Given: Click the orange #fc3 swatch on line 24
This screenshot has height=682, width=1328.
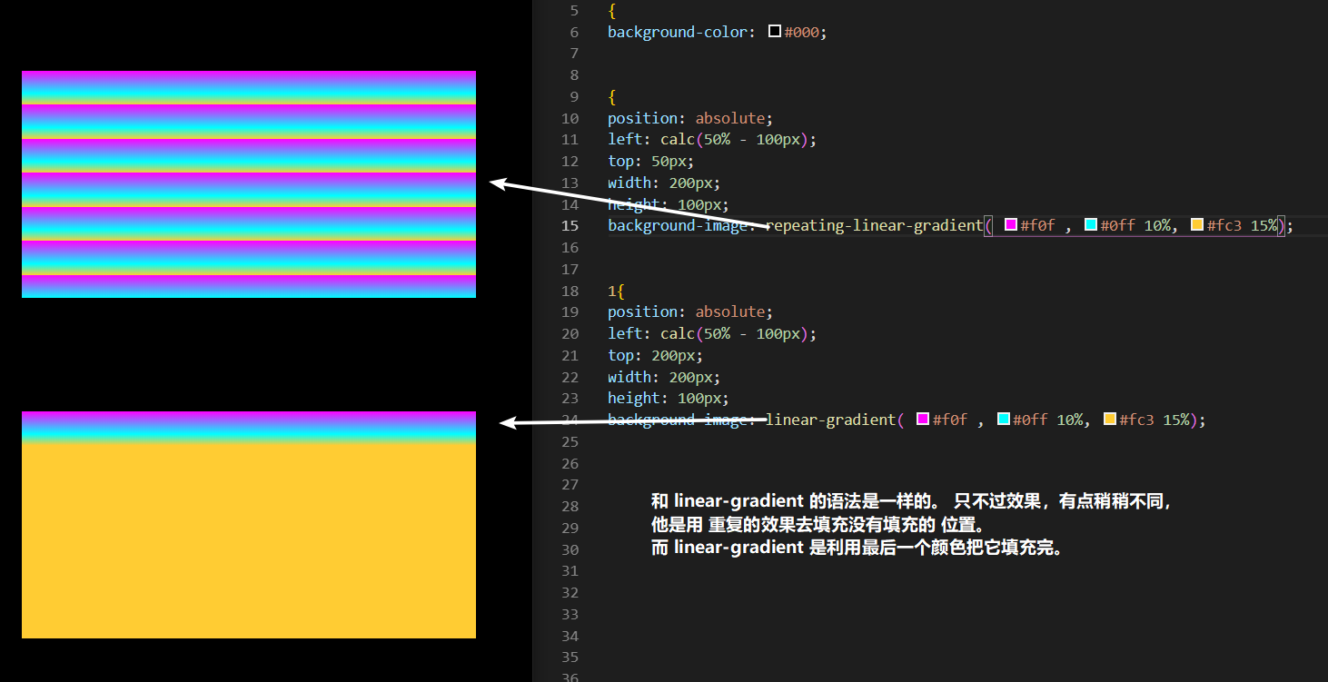Looking at the screenshot, I should (x=1110, y=420).
